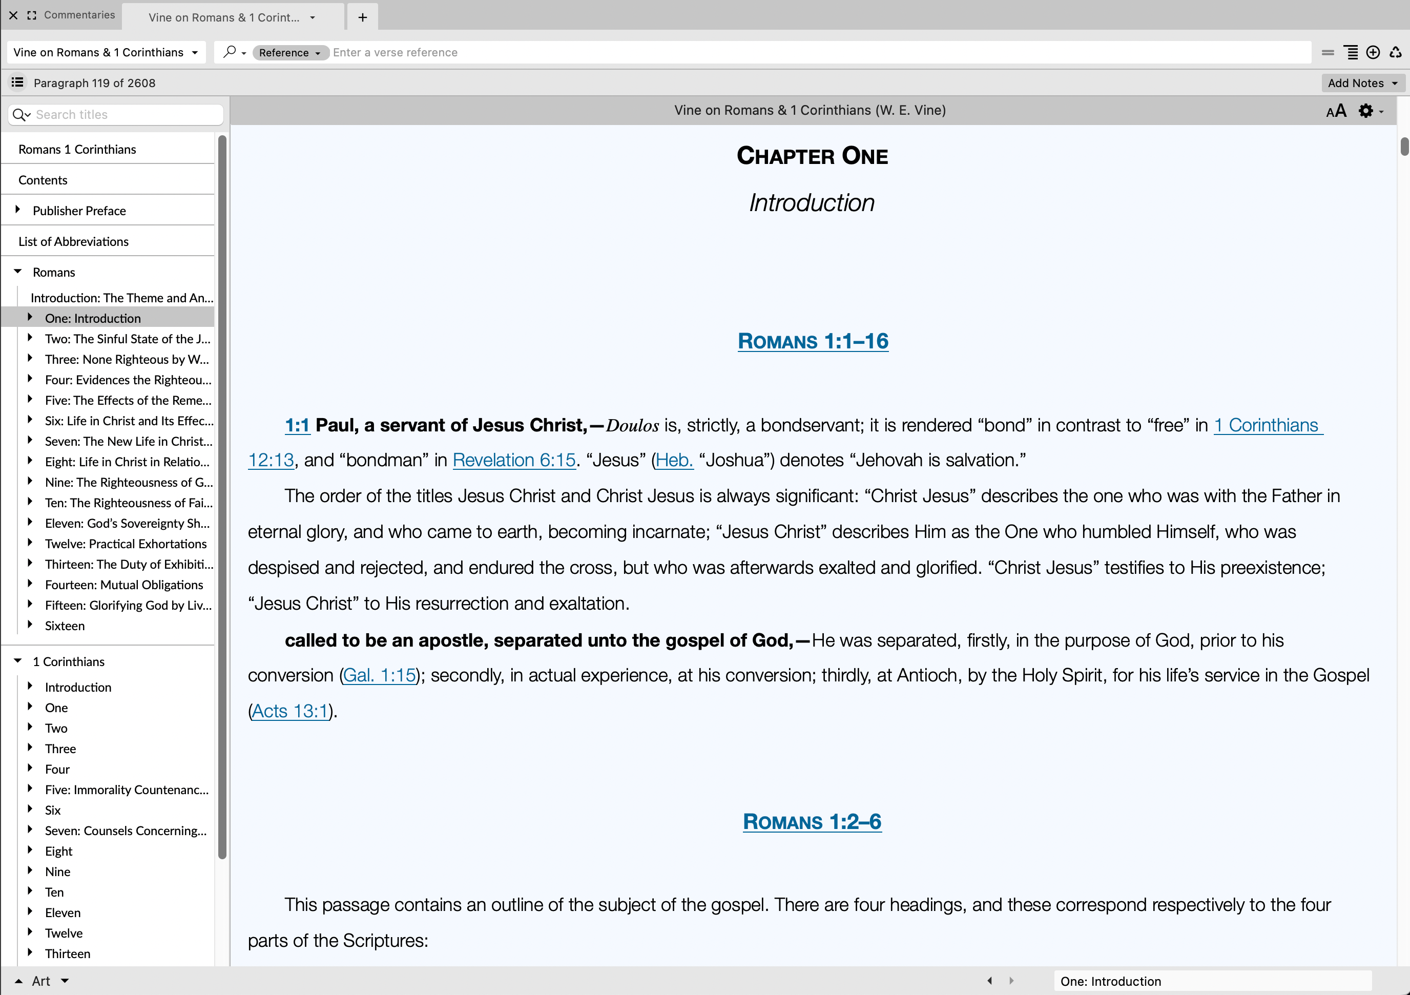Click the indented outline lines icon

(1351, 53)
